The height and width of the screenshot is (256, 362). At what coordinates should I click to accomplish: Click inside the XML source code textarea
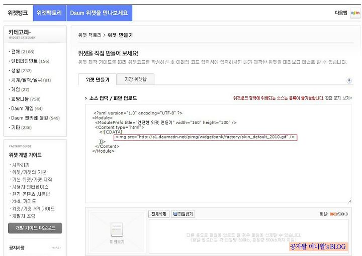[x=218, y=154]
